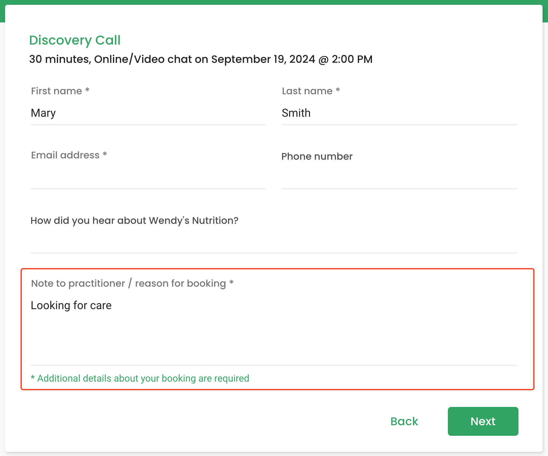Viewport: 548px width, 456px height.
Task: Focus the Last name field containing Smith
Action: [399, 113]
